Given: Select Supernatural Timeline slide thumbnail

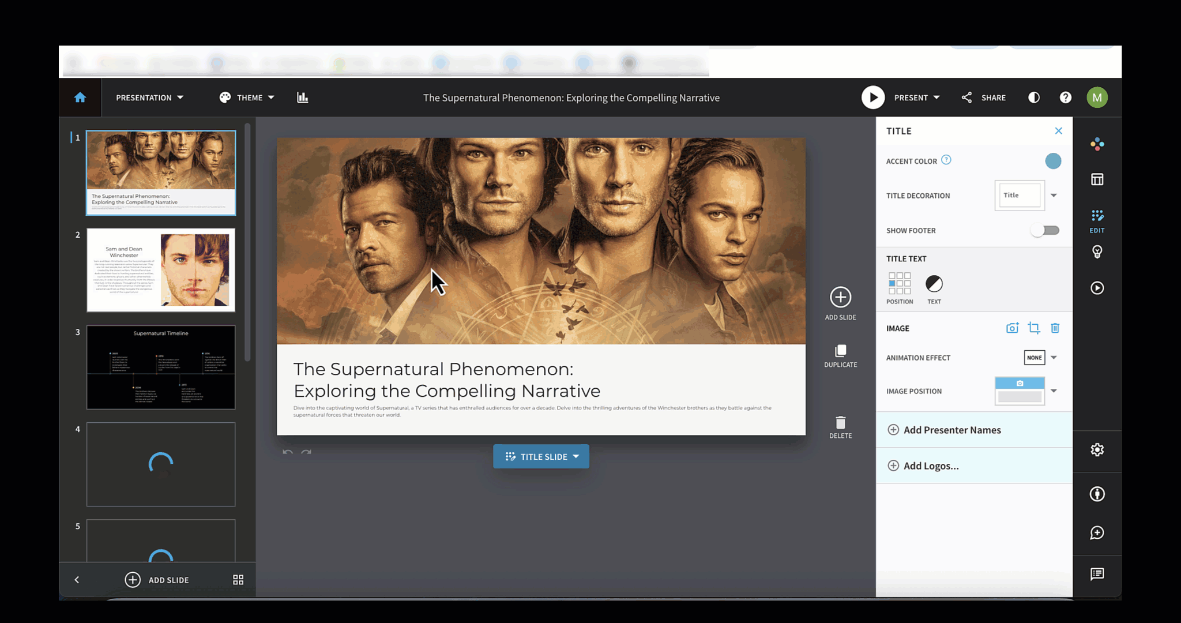Looking at the screenshot, I should click(161, 367).
